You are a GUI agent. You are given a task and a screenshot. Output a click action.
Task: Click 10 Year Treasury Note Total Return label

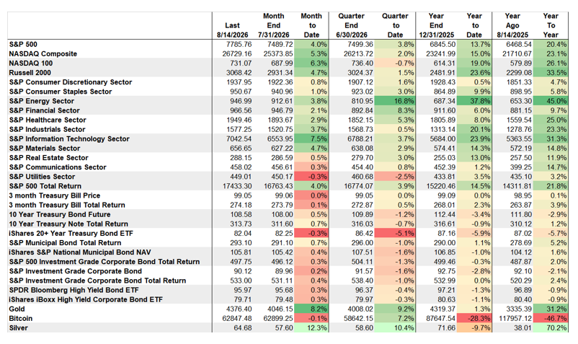(68, 224)
